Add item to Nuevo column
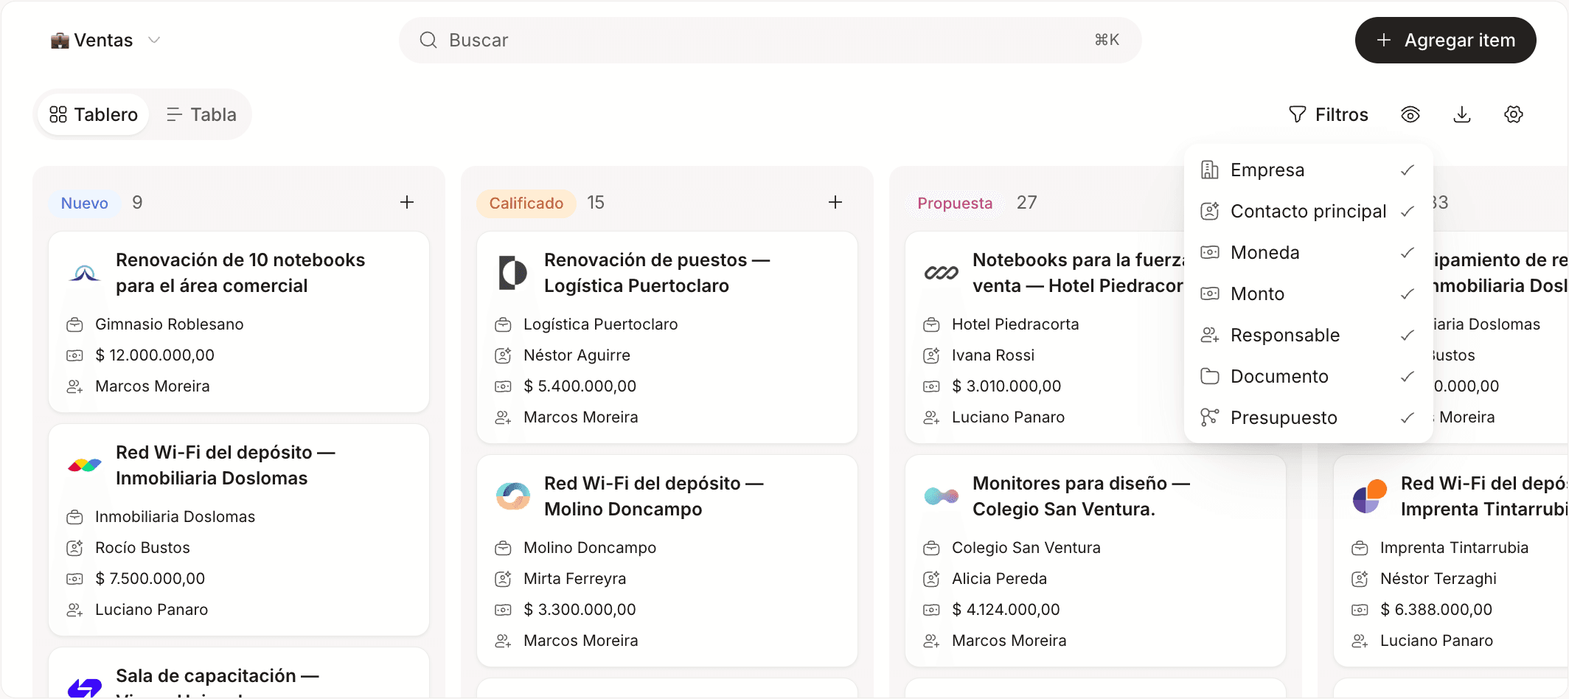 [x=407, y=202]
